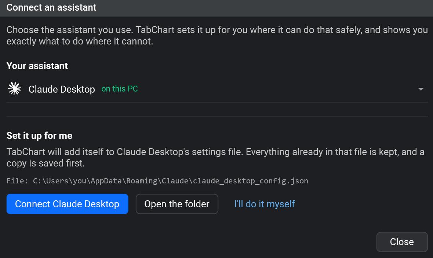Image resolution: width=433 pixels, height=258 pixels.
Task: Click the 'File:' label before the path
Action: (x=17, y=181)
